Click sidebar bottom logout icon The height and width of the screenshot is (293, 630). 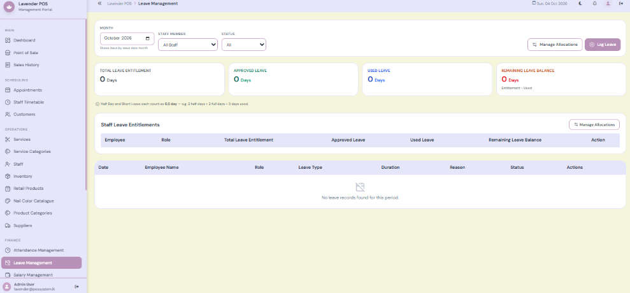(76, 287)
